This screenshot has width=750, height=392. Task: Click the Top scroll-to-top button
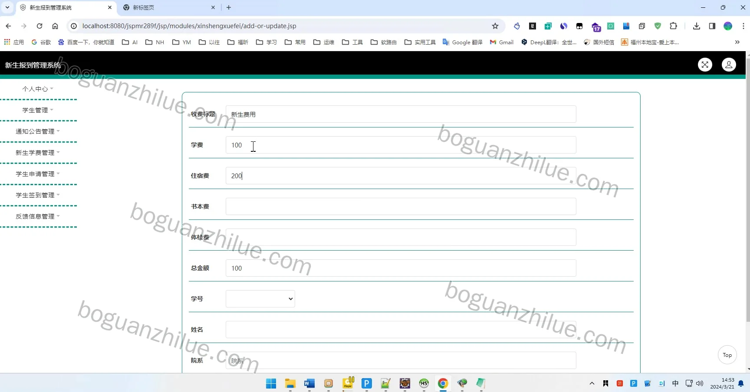coord(727,355)
